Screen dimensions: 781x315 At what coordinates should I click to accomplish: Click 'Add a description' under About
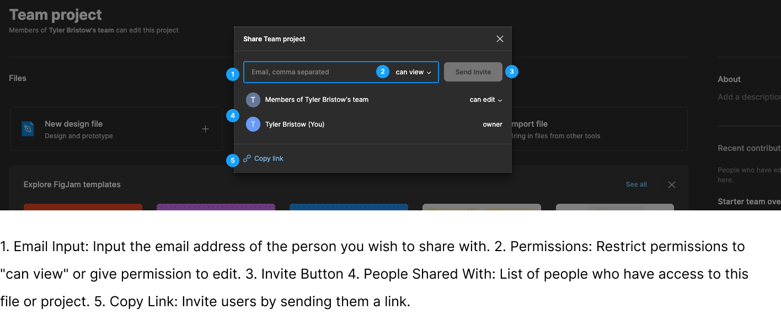748,97
